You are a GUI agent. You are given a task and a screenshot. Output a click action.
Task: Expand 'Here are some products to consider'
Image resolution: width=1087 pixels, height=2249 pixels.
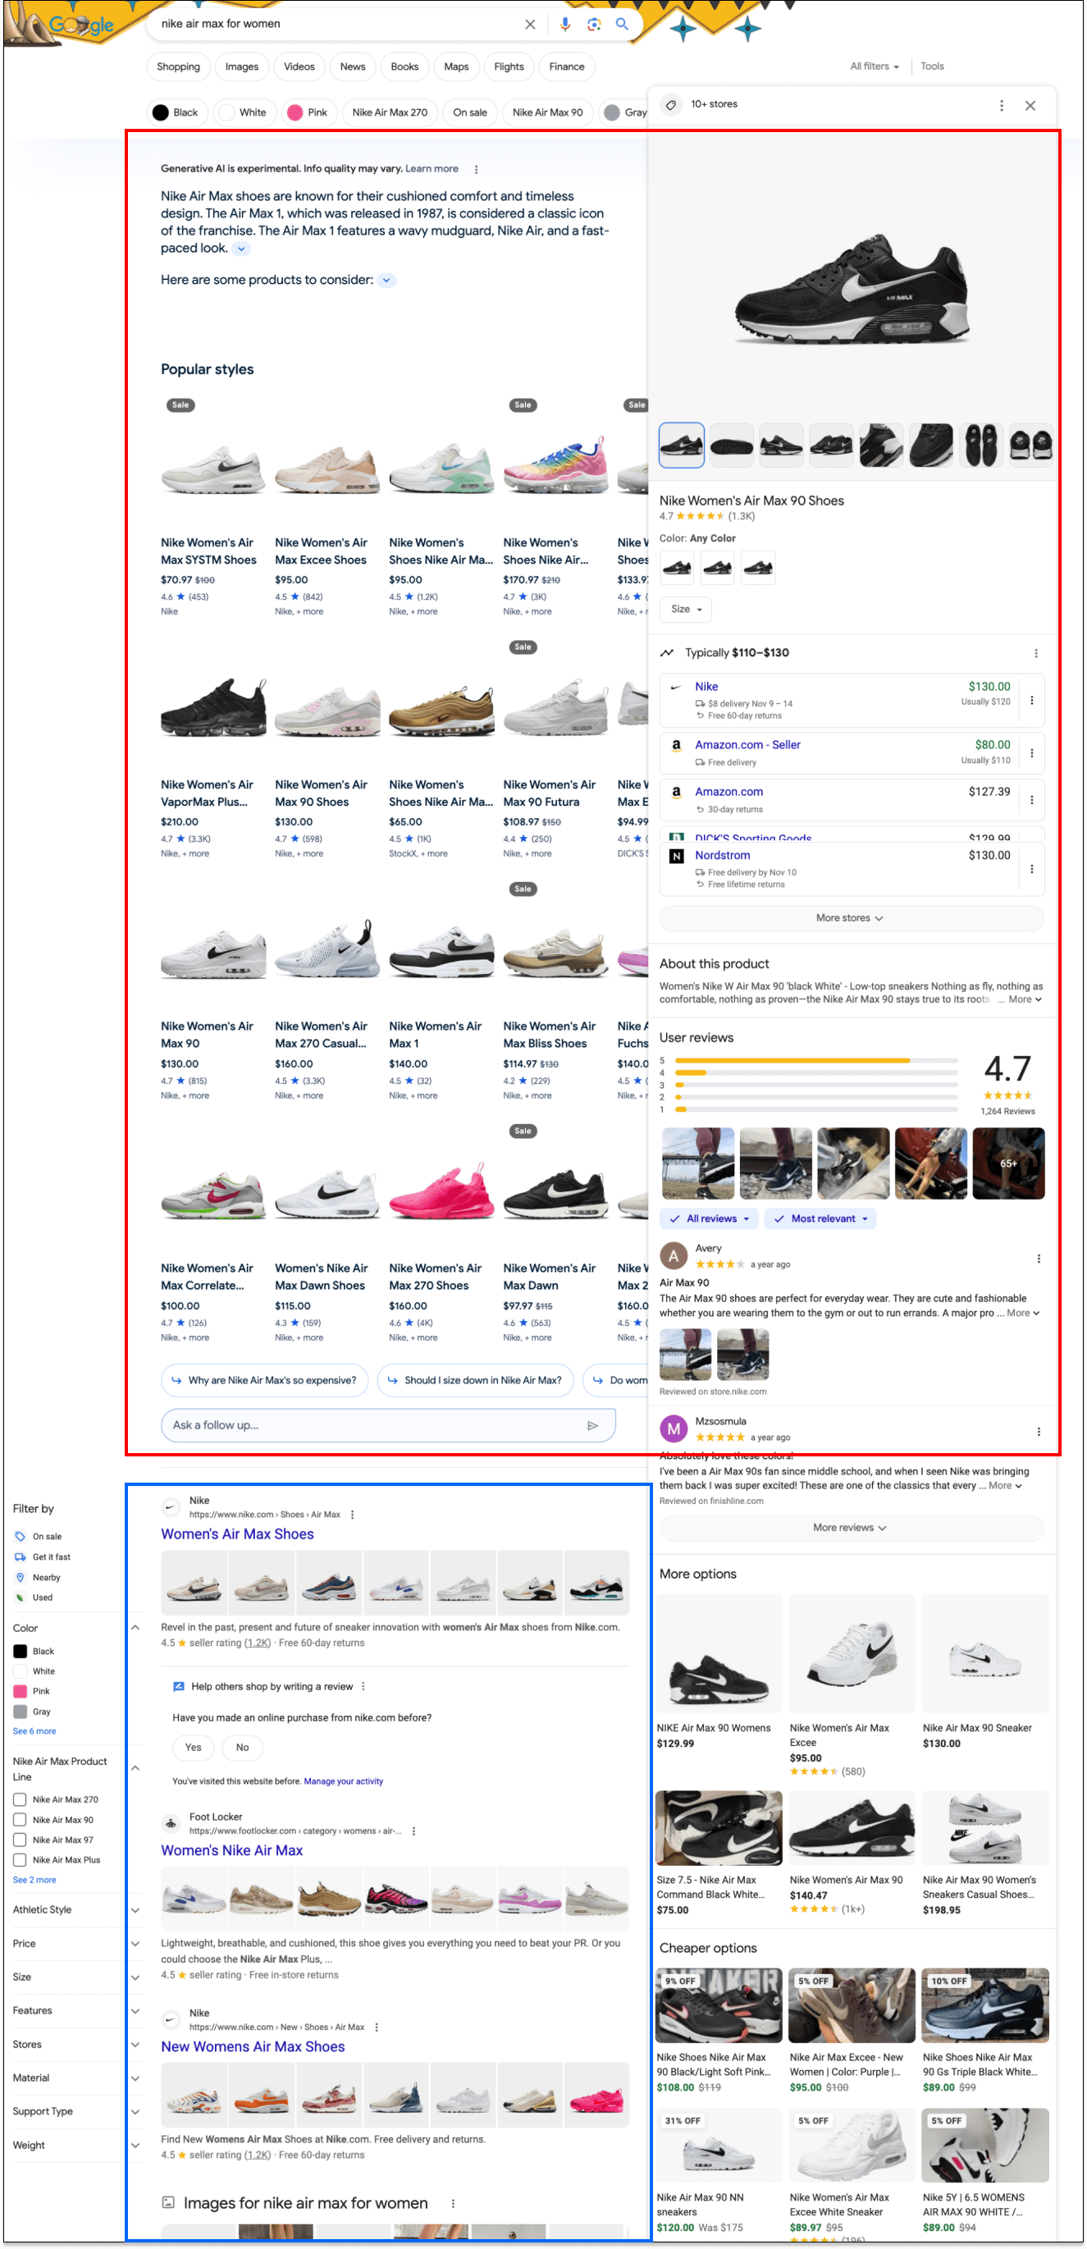tap(386, 281)
